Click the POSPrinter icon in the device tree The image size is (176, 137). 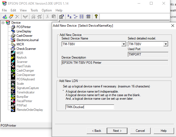point(13,27)
